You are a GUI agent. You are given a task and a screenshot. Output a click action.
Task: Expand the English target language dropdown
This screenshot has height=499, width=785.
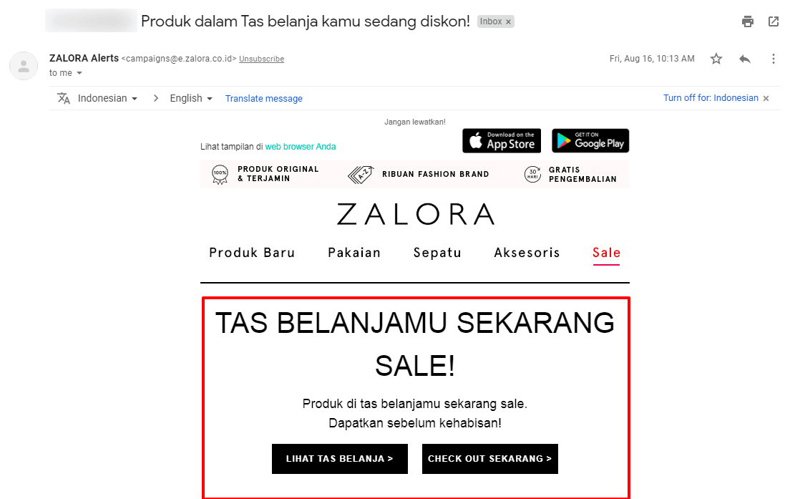[x=191, y=98]
